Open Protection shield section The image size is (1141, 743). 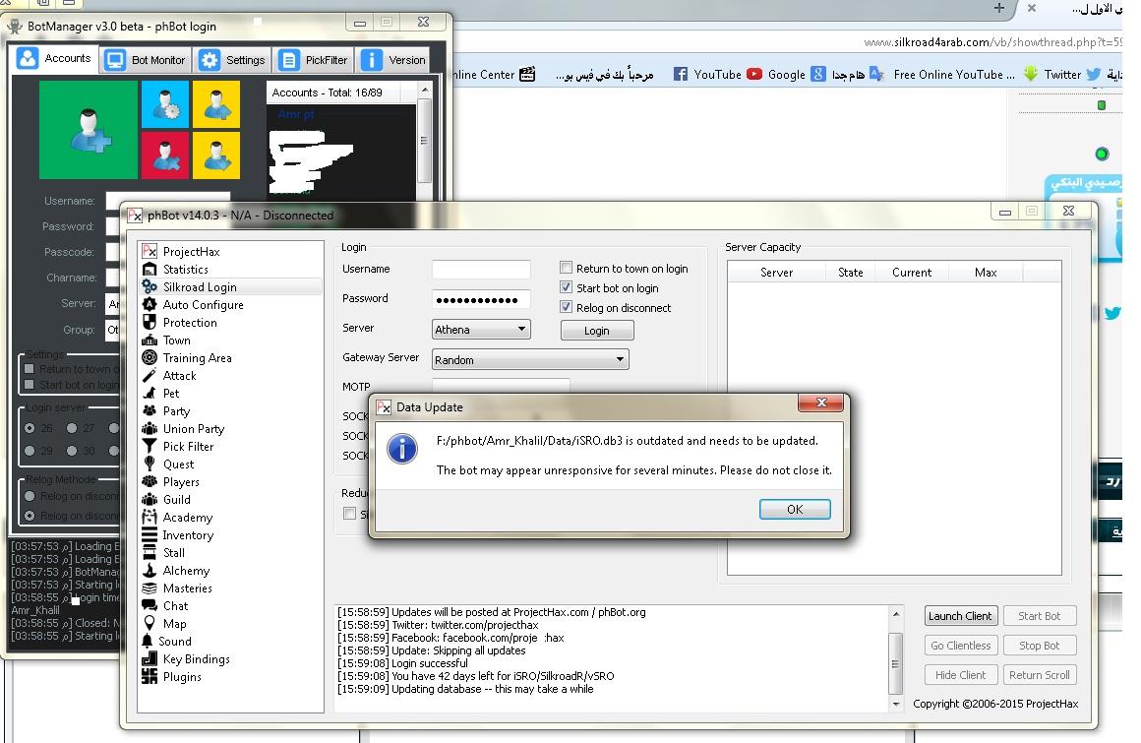pos(189,323)
